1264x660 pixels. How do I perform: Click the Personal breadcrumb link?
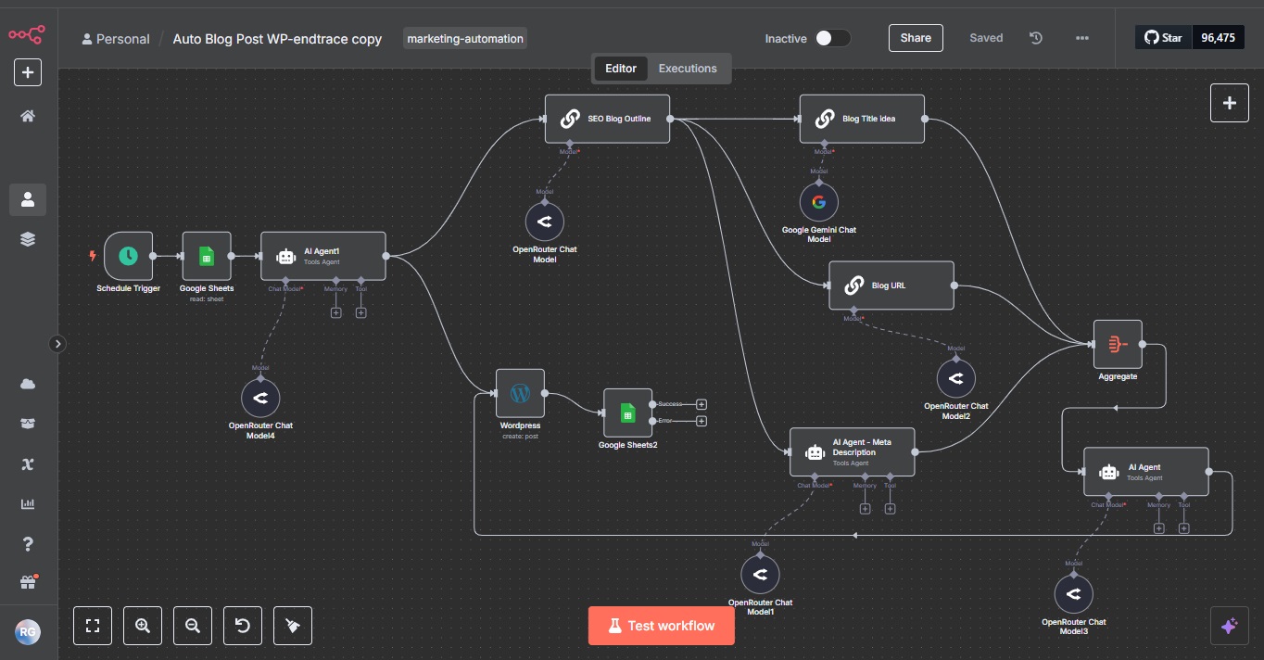[116, 39]
